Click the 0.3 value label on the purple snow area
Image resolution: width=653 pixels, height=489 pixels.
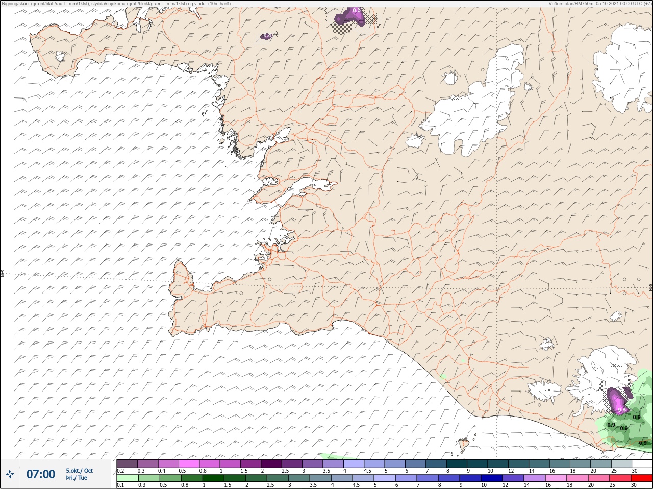[x=357, y=10]
